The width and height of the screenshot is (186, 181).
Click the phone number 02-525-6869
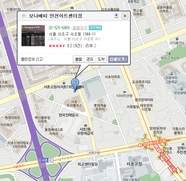59,28
